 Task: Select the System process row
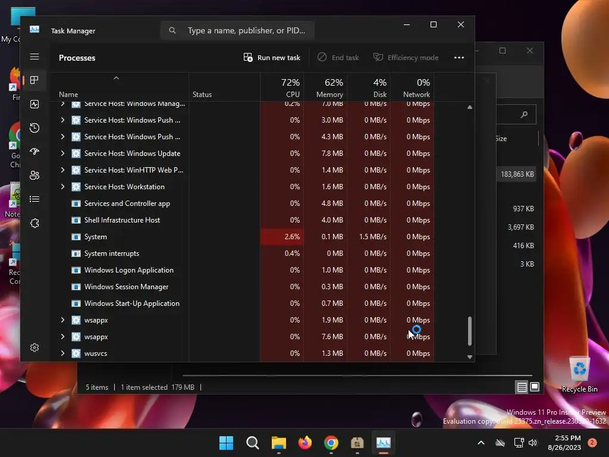(241, 237)
